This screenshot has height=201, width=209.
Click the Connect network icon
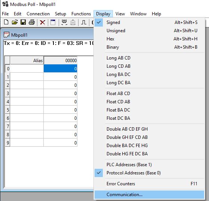(64, 22)
